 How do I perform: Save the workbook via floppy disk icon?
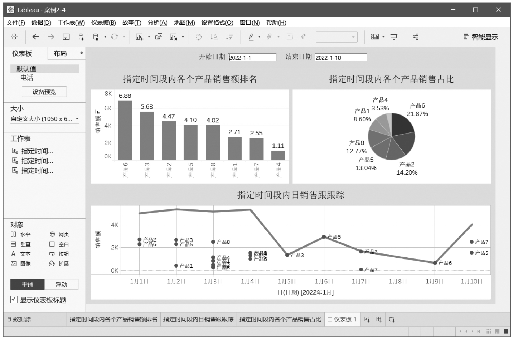66,37
